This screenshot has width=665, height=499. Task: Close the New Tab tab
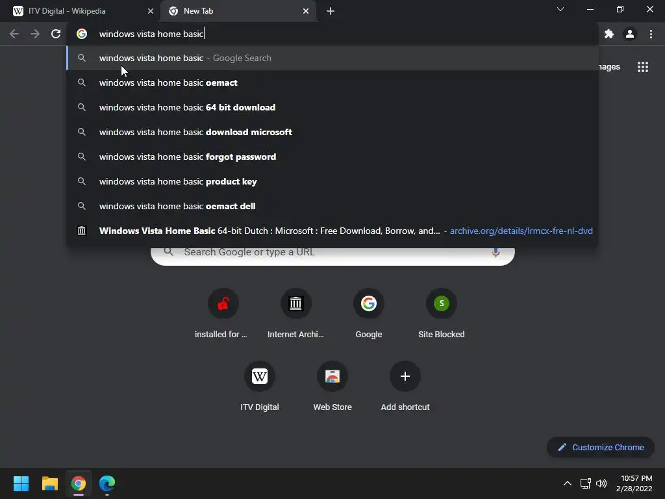306,11
